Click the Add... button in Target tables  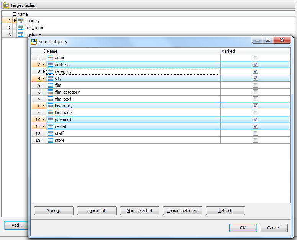coord(16,225)
